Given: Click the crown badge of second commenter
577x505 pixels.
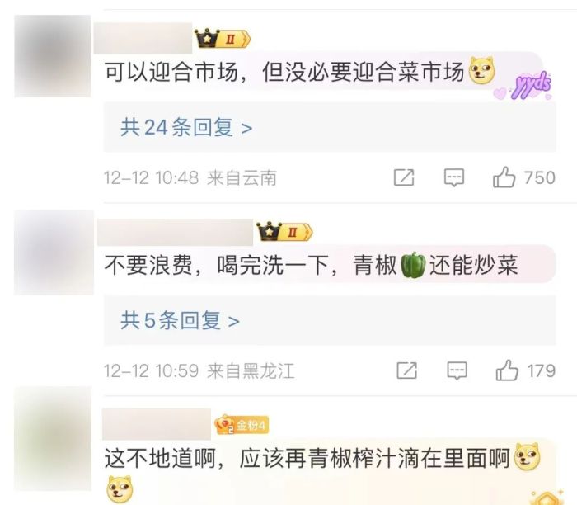Looking at the screenshot, I should [284, 232].
